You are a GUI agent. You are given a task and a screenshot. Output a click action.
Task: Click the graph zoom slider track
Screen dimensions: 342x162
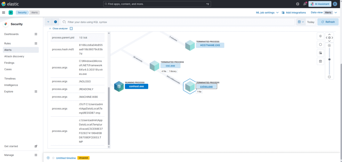(x=329, y=67)
